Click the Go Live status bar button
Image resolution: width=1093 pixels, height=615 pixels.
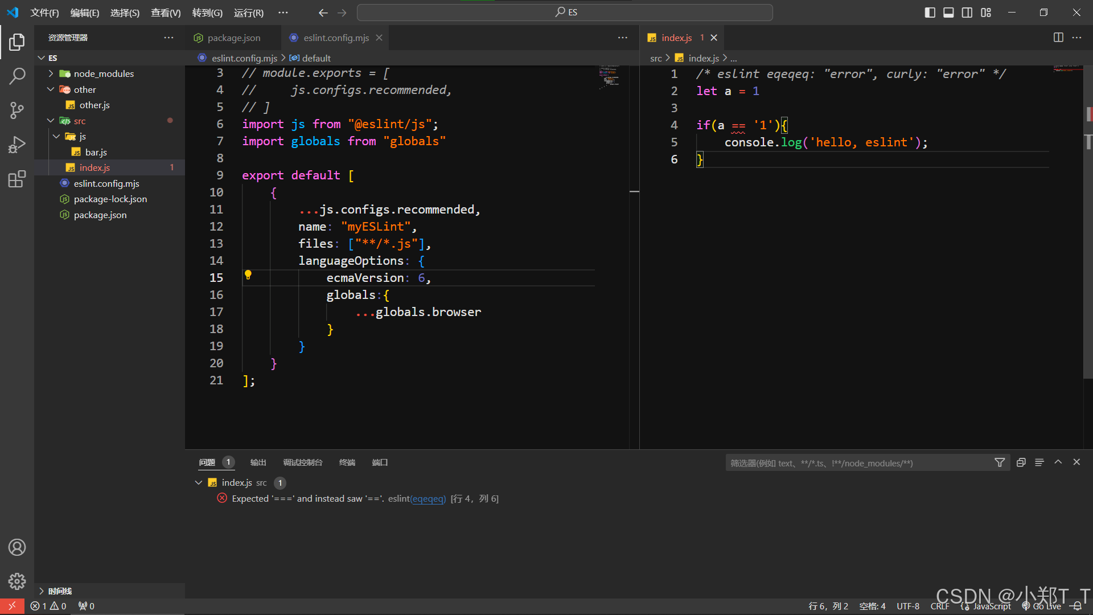[x=1042, y=606]
